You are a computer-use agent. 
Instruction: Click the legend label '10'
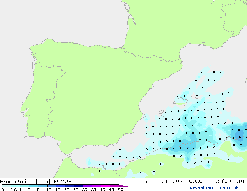pyautogui.click(x=49, y=189)
